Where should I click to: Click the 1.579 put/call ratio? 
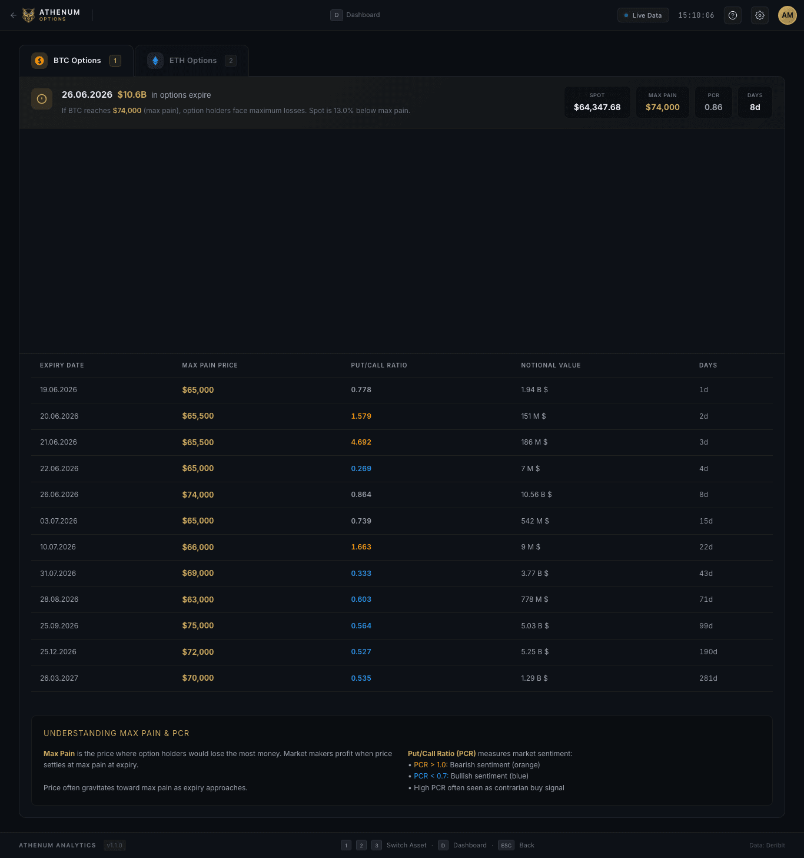(361, 416)
